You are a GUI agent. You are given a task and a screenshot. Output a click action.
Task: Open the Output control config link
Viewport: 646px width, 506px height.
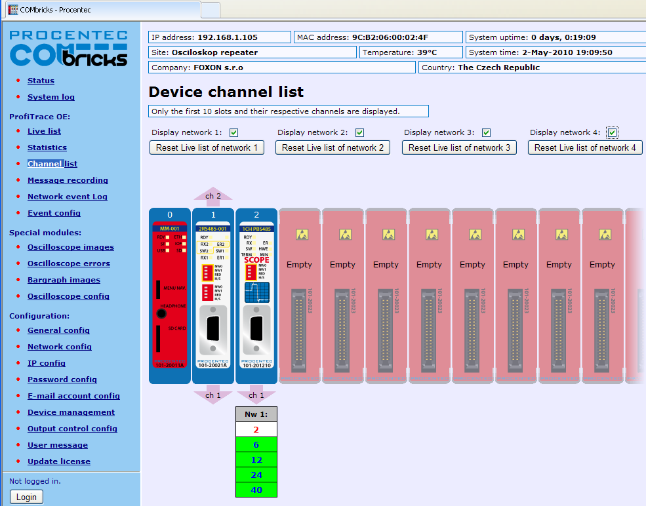(x=73, y=429)
